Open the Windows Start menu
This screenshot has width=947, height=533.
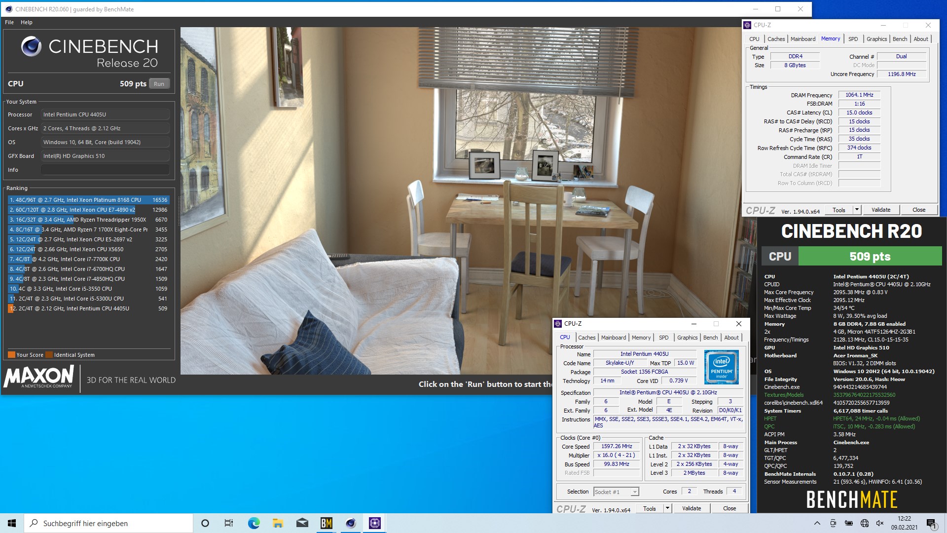click(12, 523)
